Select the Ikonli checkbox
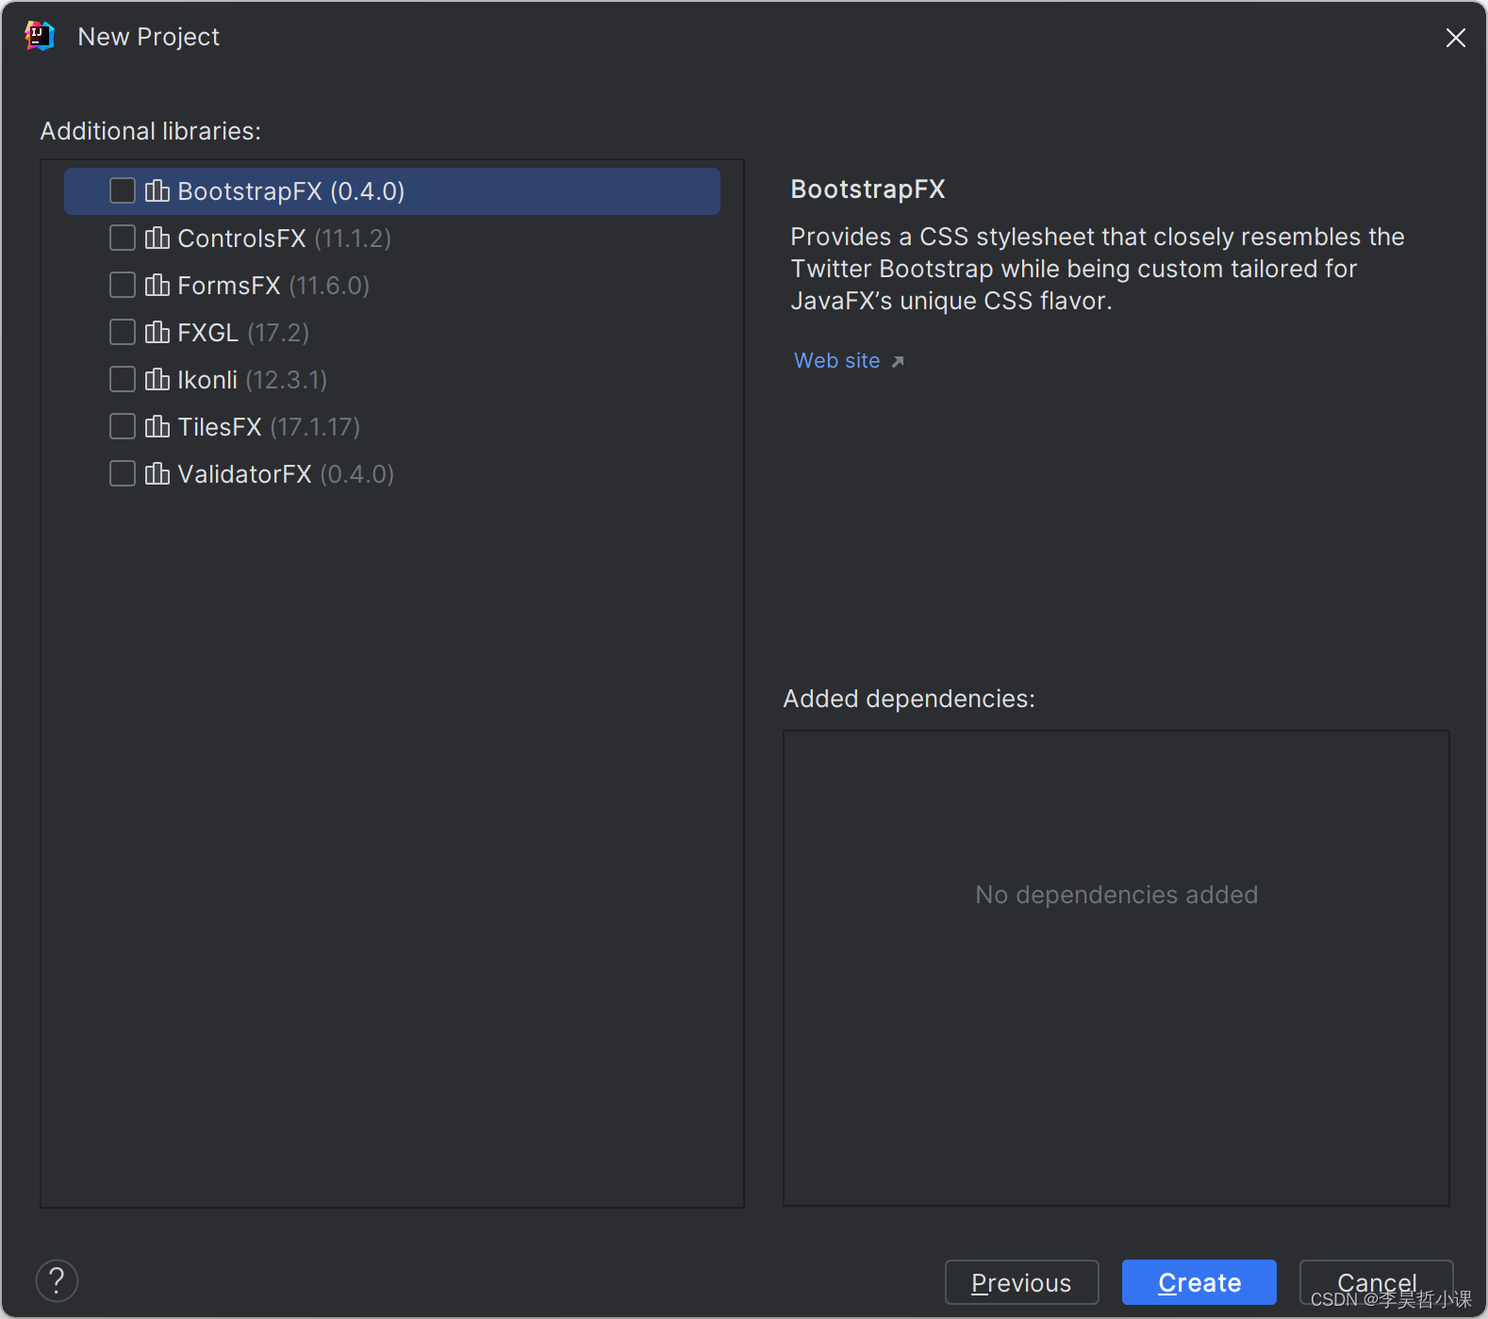The image size is (1488, 1319). (123, 380)
